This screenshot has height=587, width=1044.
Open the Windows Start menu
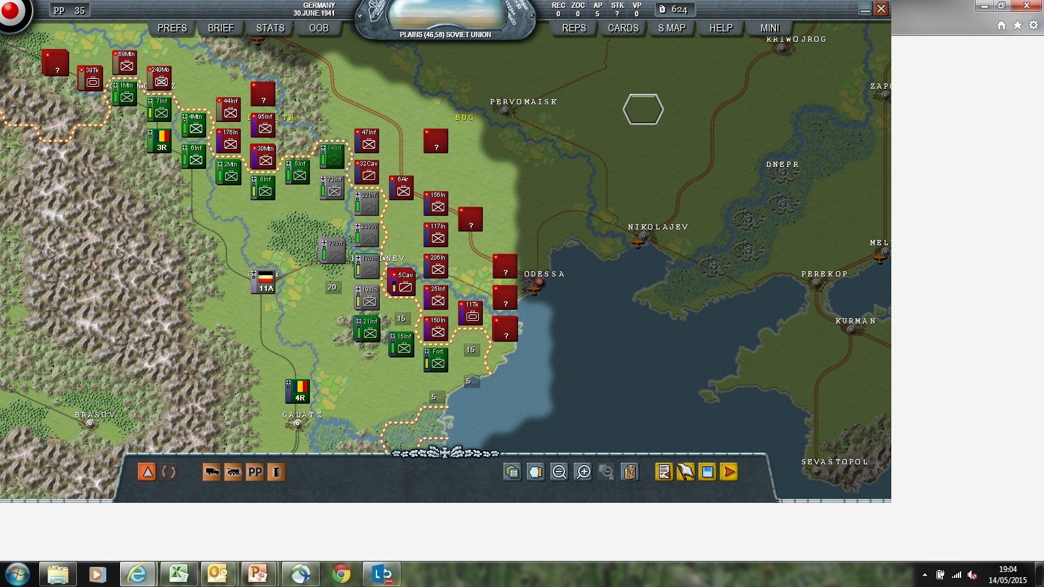pos(17,574)
